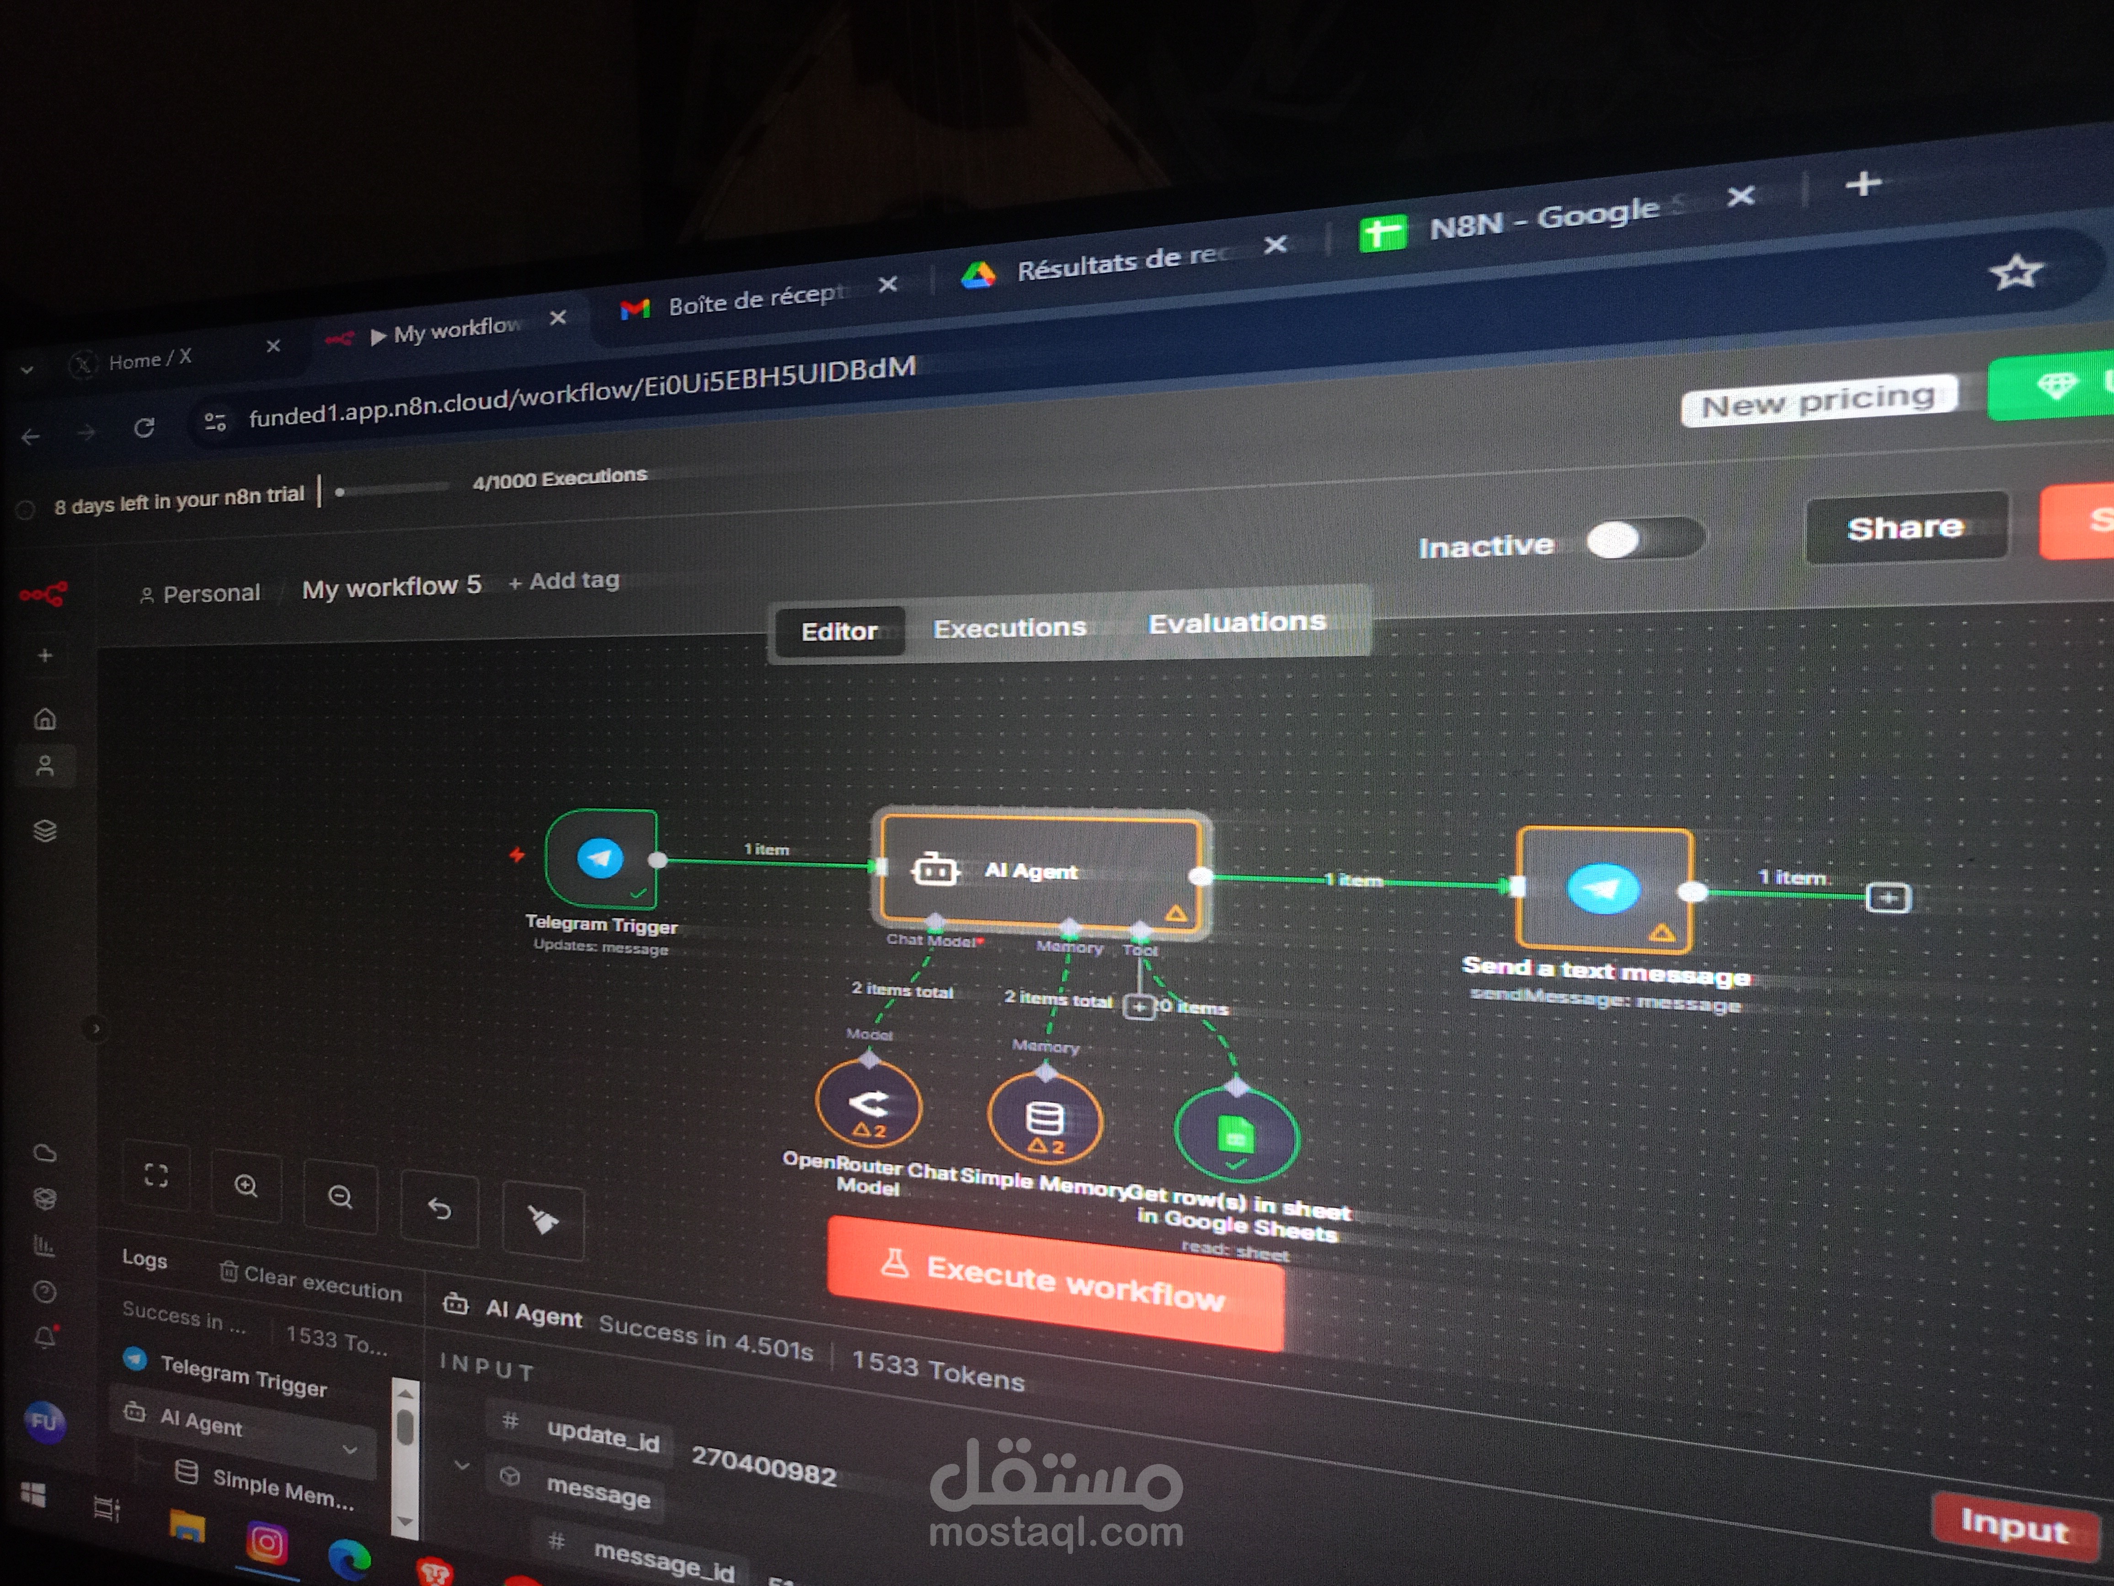Viewport: 2114px width, 1586px height.
Task: Click the zoom out magnifier button
Action: click(340, 1197)
